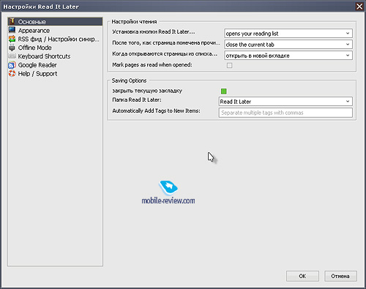The height and width of the screenshot is (289, 366).
Task: Click 'Когда открываются страницы из списка...' label
Action: coord(165,54)
